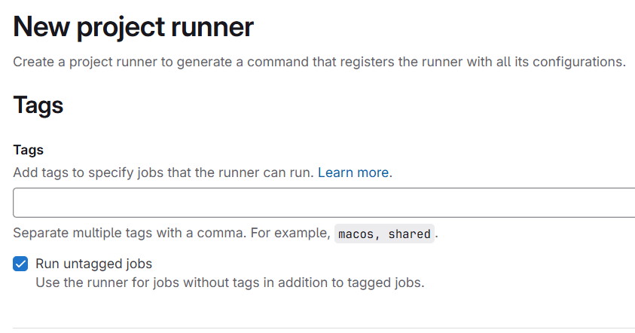
Task: Open the Learn more link
Action: (x=353, y=173)
